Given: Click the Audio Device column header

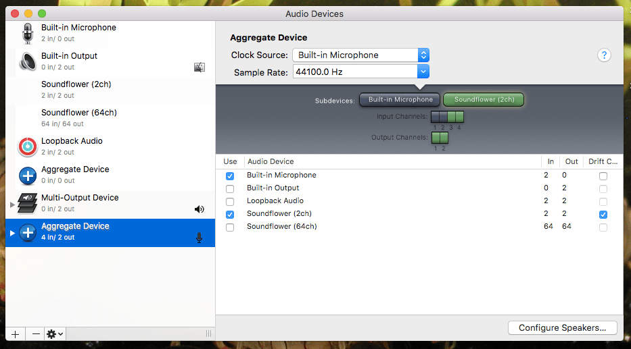Looking at the screenshot, I should pos(392,161).
